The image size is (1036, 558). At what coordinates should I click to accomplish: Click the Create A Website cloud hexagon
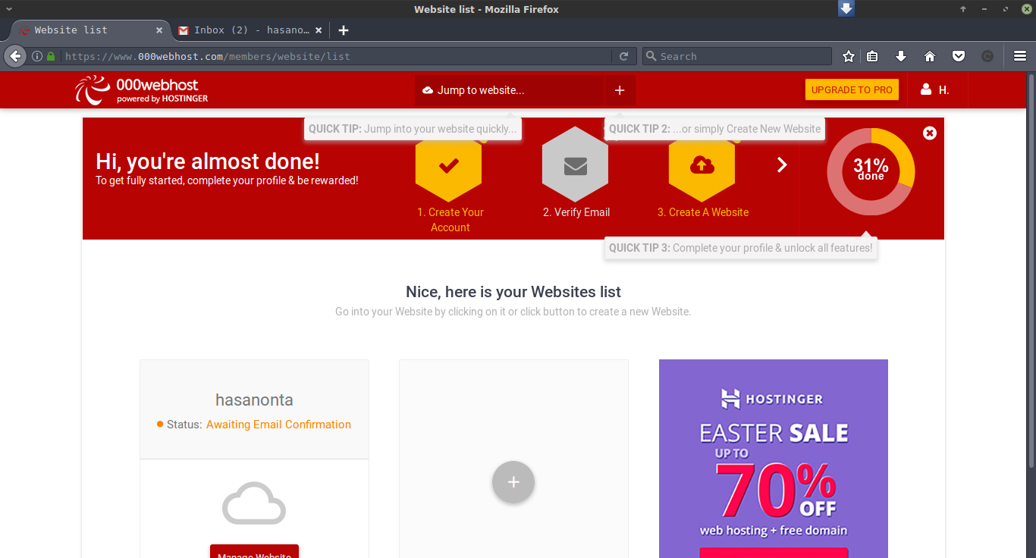point(702,165)
